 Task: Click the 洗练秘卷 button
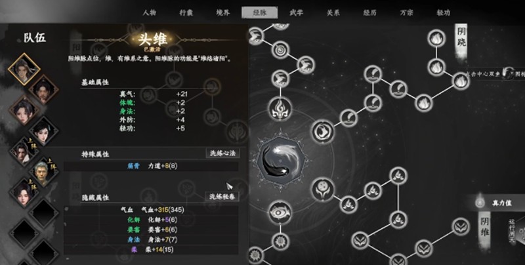(x=222, y=196)
